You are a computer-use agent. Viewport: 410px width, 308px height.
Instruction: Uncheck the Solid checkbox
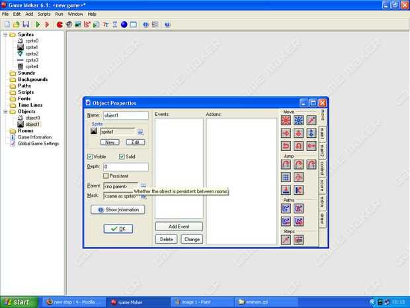[122, 156]
